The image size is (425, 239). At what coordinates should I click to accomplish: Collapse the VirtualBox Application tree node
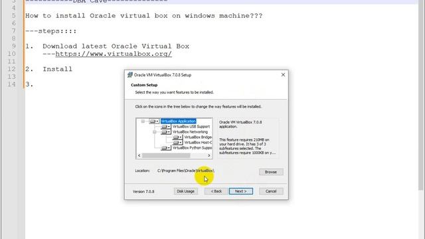(143, 121)
